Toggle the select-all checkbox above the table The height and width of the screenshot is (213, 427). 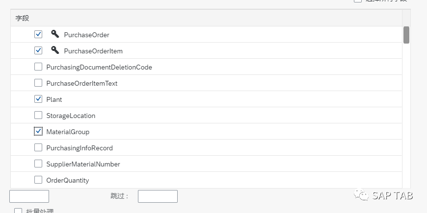[358, 1]
